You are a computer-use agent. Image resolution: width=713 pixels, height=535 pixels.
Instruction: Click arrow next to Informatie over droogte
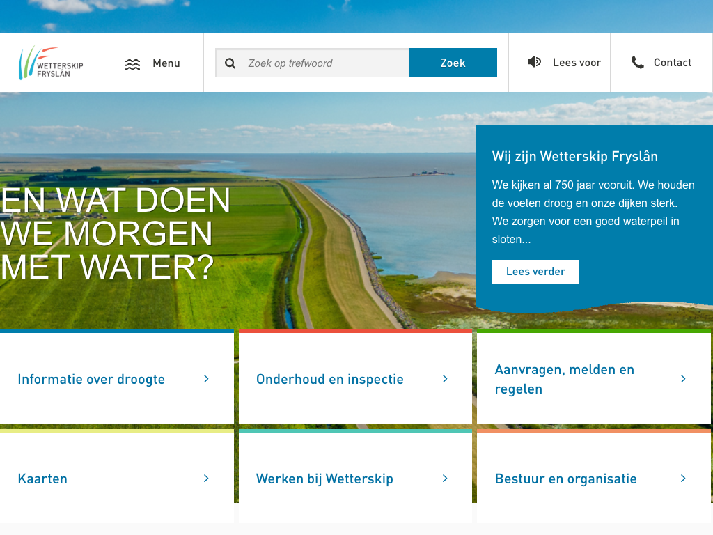(206, 379)
